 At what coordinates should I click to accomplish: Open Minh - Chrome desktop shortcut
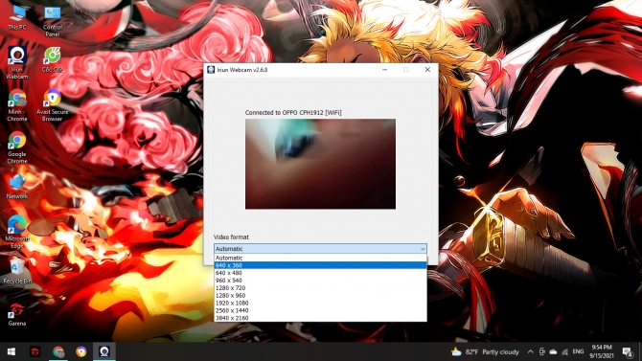point(17,104)
